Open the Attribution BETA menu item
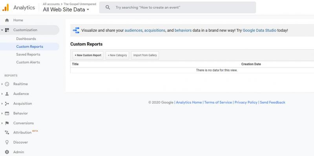The width and height of the screenshot is (314, 156). pos(26,132)
